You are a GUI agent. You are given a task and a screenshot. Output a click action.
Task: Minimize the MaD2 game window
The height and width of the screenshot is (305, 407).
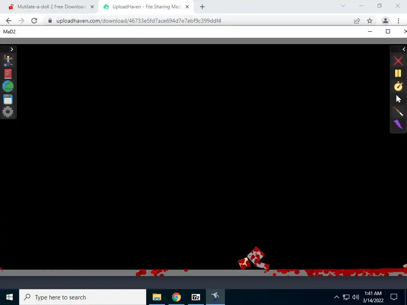[370, 31]
